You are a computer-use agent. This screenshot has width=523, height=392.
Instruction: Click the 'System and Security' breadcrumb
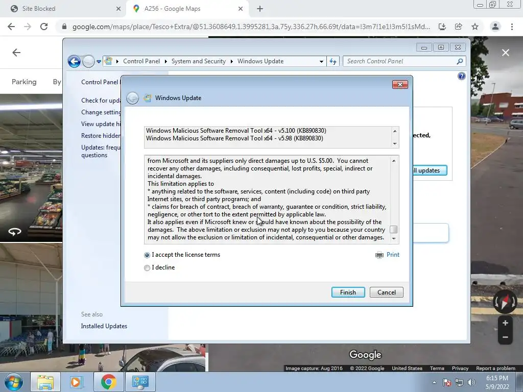coord(199,61)
